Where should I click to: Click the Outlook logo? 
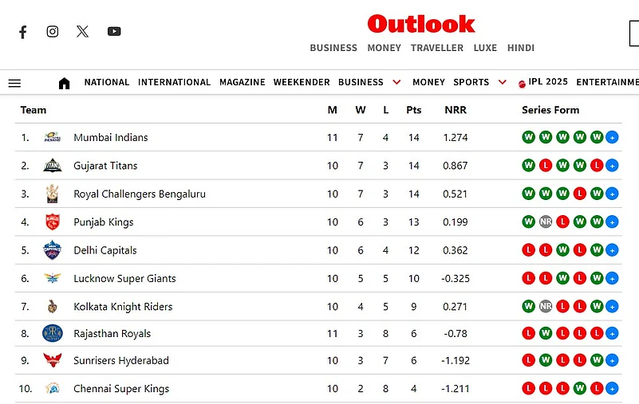click(x=420, y=24)
